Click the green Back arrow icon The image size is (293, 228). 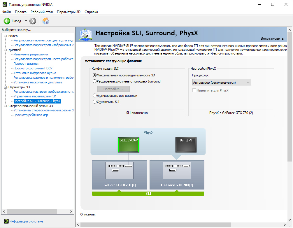click(7, 21)
